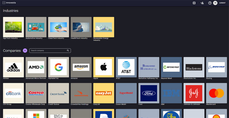The width and height of the screenshot is (229, 118).
Task: Log out using the LOGOUT button
Action: click(x=222, y=3)
